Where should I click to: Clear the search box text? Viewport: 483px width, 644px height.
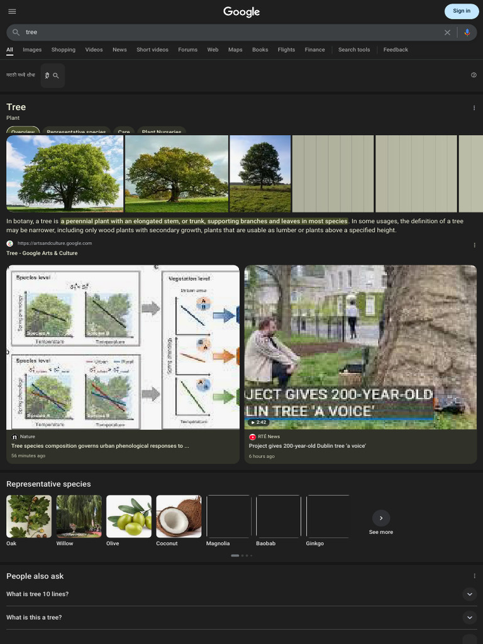tap(447, 32)
